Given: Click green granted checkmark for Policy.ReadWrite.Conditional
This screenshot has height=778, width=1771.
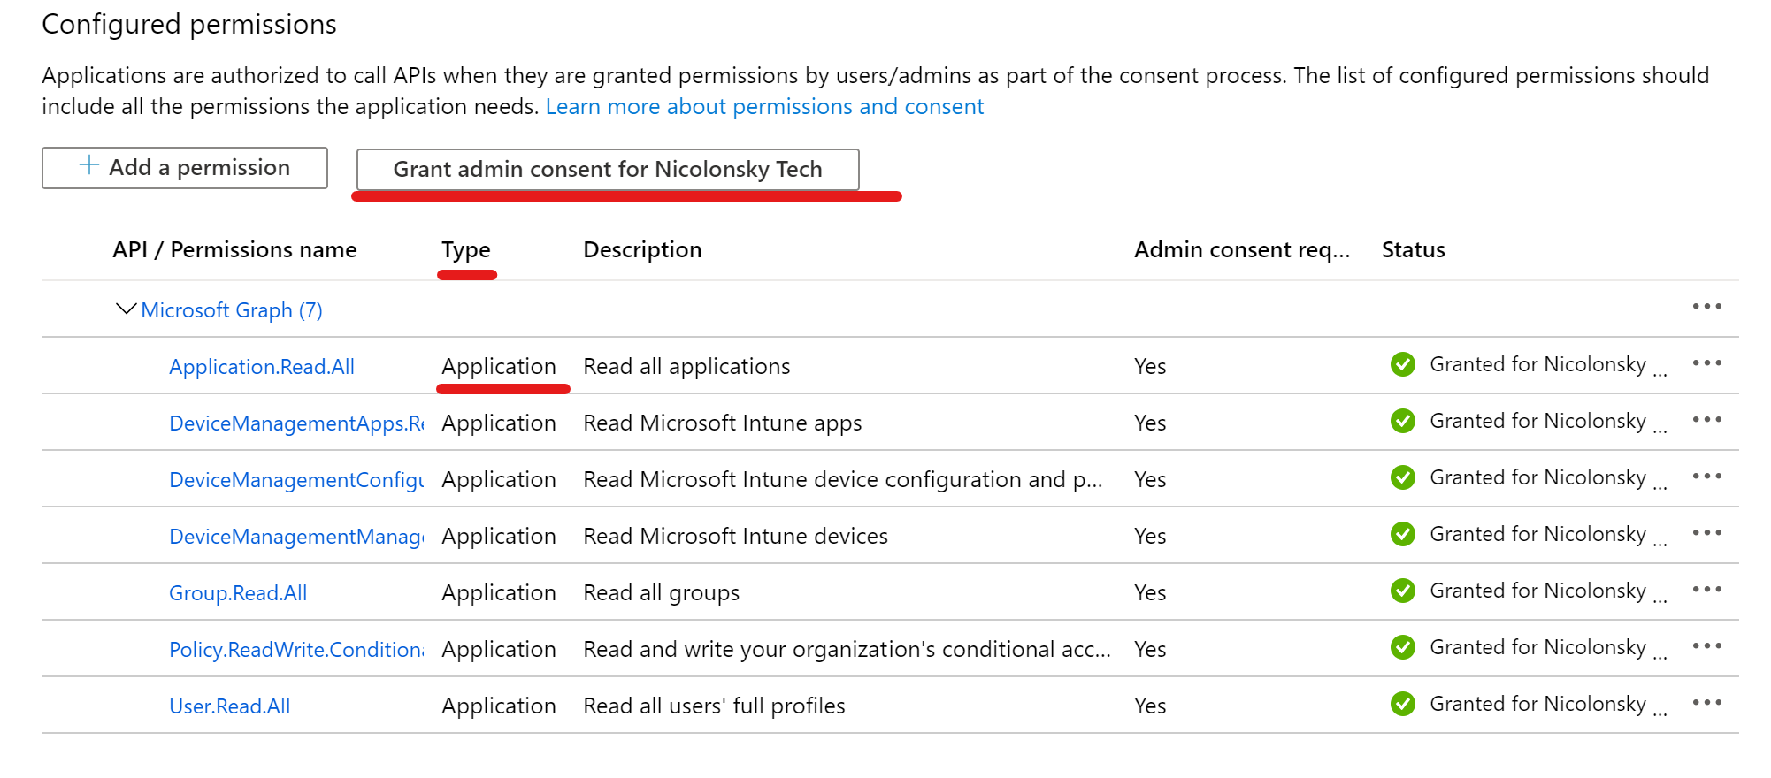Looking at the screenshot, I should pyautogui.click(x=1402, y=647).
